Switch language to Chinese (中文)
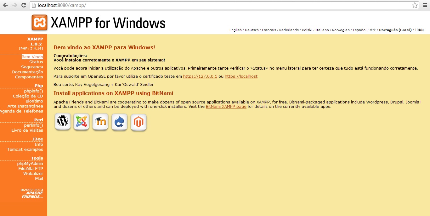430x216 pixels. click(x=373, y=30)
